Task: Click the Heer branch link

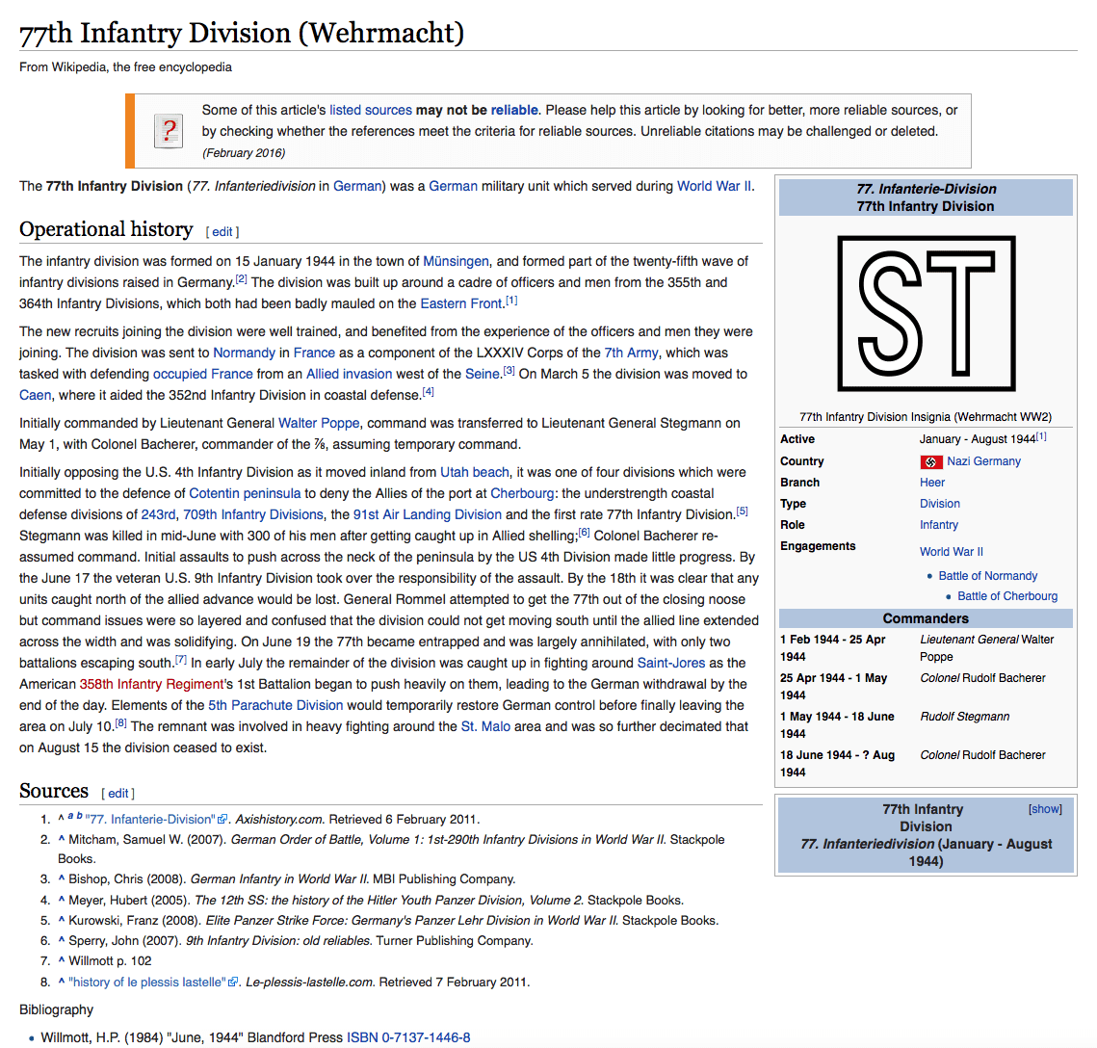Action: click(x=932, y=483)
